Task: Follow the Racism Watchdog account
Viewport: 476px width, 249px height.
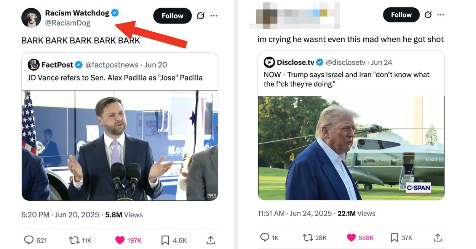Action: [173, 16]
